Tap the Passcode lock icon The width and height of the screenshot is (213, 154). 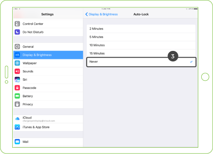[x=17, y=88]
